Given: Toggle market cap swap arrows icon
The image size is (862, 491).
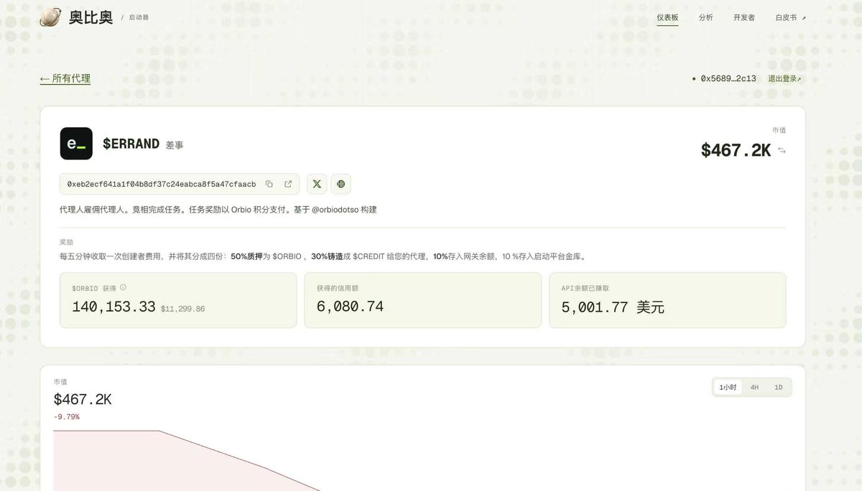Looking at the screenshot, I should 782,151.
